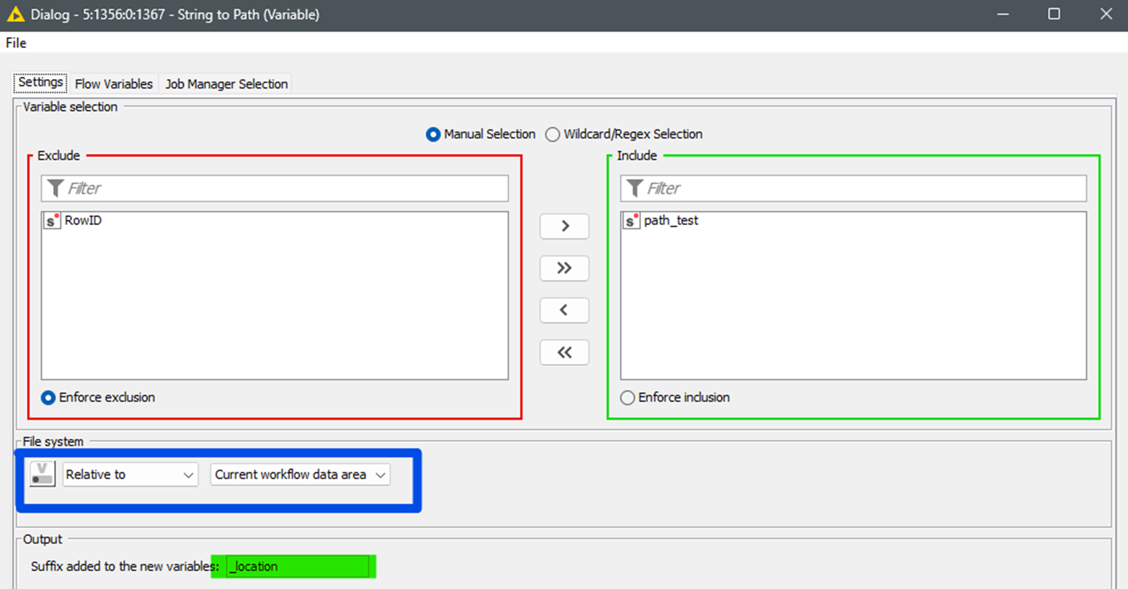Open the Relative to dropdown
1128x589 pixels.
pos(130,475)
